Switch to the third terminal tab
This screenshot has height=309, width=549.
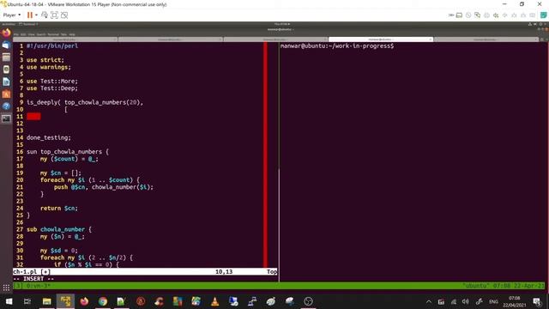click(x=275, y=39)
